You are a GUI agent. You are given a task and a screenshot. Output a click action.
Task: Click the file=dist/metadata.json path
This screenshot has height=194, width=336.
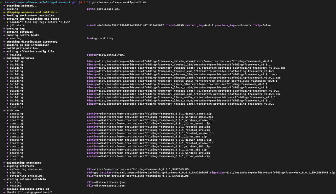click(106, 185)
